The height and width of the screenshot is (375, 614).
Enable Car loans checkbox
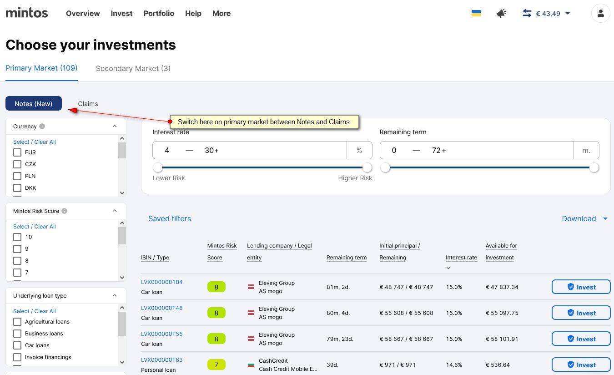click(17, 345)
